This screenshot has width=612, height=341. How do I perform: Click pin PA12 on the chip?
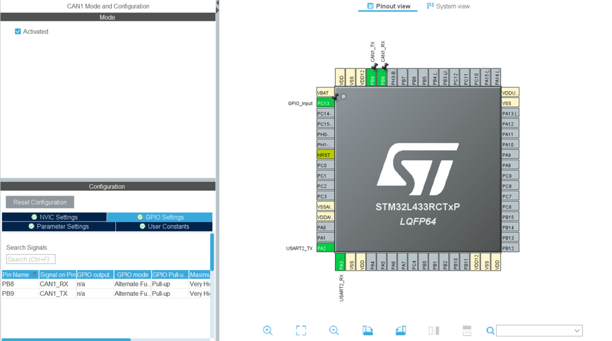(510, 124)
